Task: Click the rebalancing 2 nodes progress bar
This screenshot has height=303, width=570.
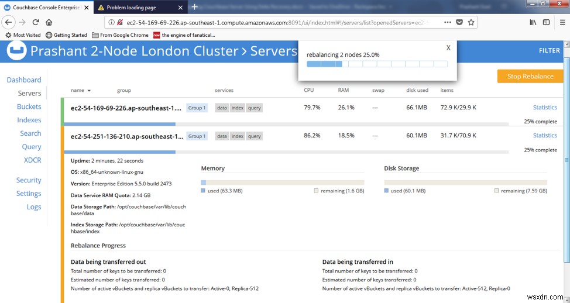Action: point(377,64)
